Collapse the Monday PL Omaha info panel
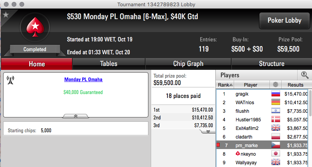The image size is (312, 167). 76,116
